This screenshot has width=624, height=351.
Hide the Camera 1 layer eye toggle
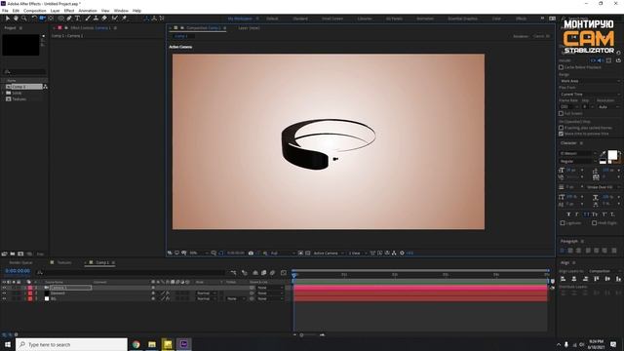(x=4, y=288)
